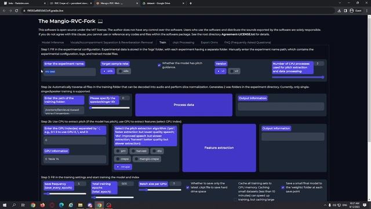Open taskbar Search magnifier
Viewport: 371px width, 209px height.
click(14, 205)
